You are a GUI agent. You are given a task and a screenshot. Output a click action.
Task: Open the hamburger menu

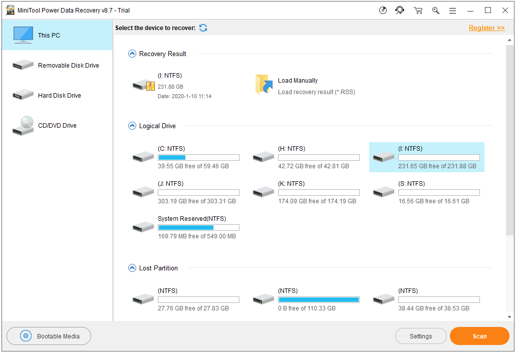452,10
